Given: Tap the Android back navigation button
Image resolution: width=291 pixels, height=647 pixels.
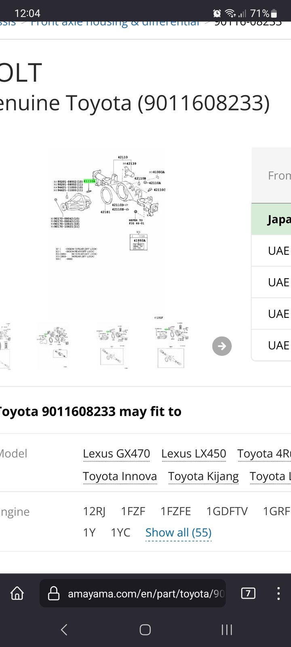Looking at the screenshot, I should coord(64,629).
